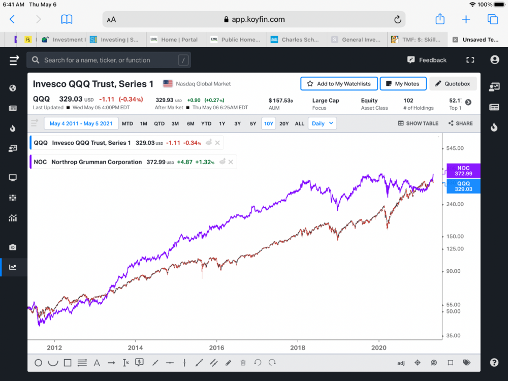
Task: Select the arc drawing tool
Action: click(x=53, y=363)
